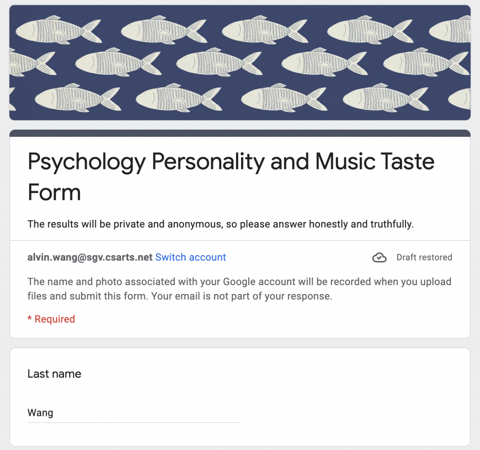Click the alvin.wang@sgv.csarts.net email address

[x=90, y=257]
